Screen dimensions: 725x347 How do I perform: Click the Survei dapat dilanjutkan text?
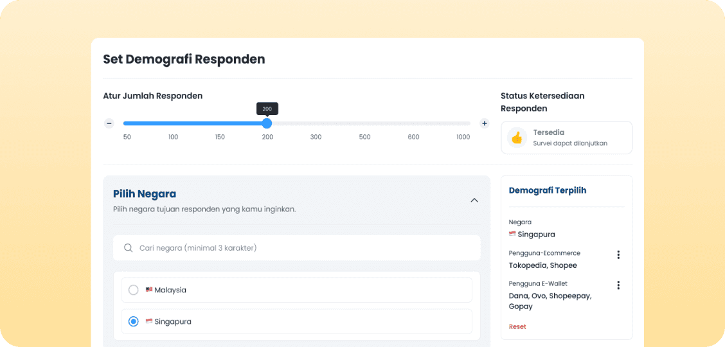(x=570, y=143)
